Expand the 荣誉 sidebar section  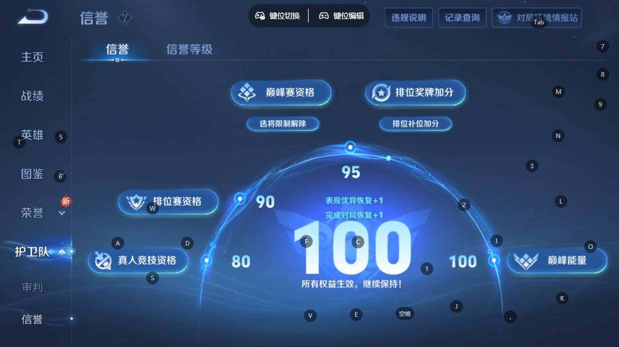point(61,213)
